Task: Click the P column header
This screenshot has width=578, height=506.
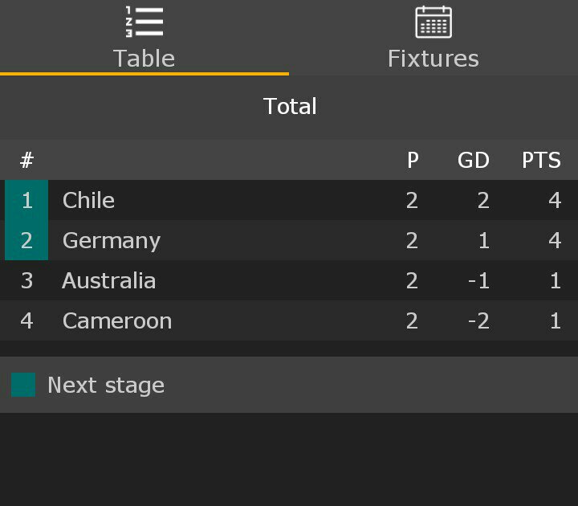Action: [x=413, y=160]
